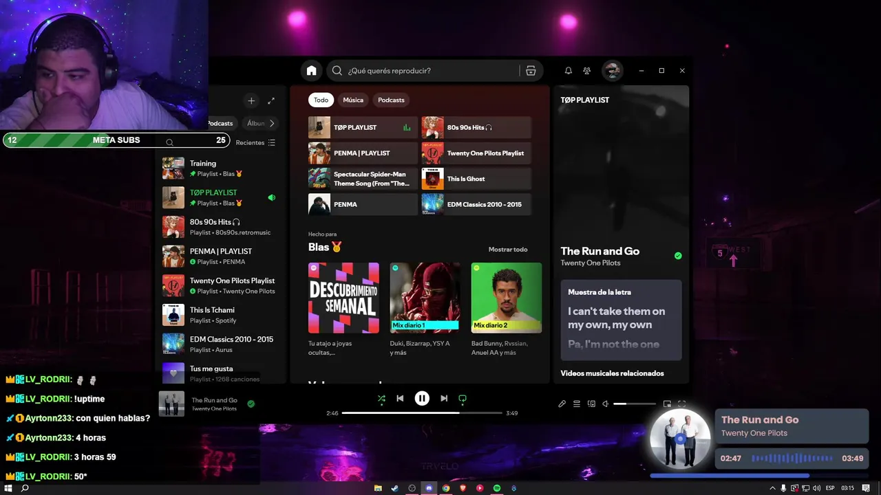Show more library filters with chevron arrow

click(x=272, y=123)
